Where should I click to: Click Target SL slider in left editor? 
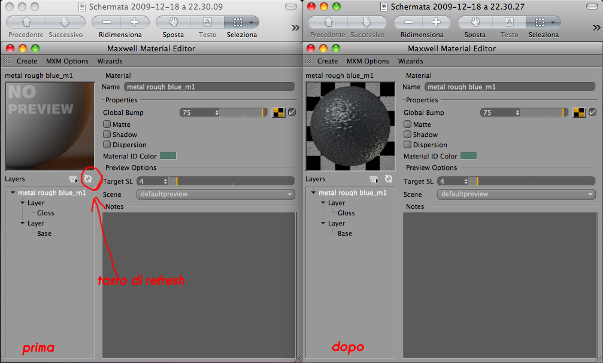pyautogui.click(x=232, y=181)
